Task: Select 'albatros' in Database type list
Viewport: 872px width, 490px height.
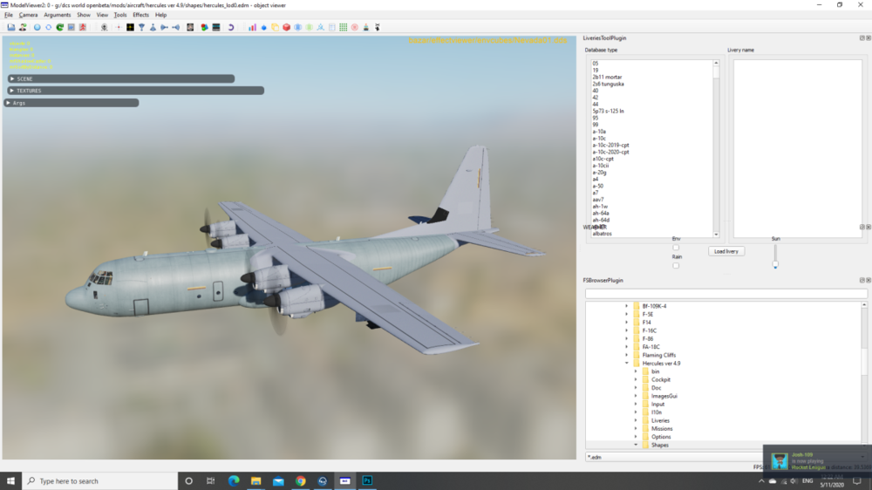Action: 602,234
